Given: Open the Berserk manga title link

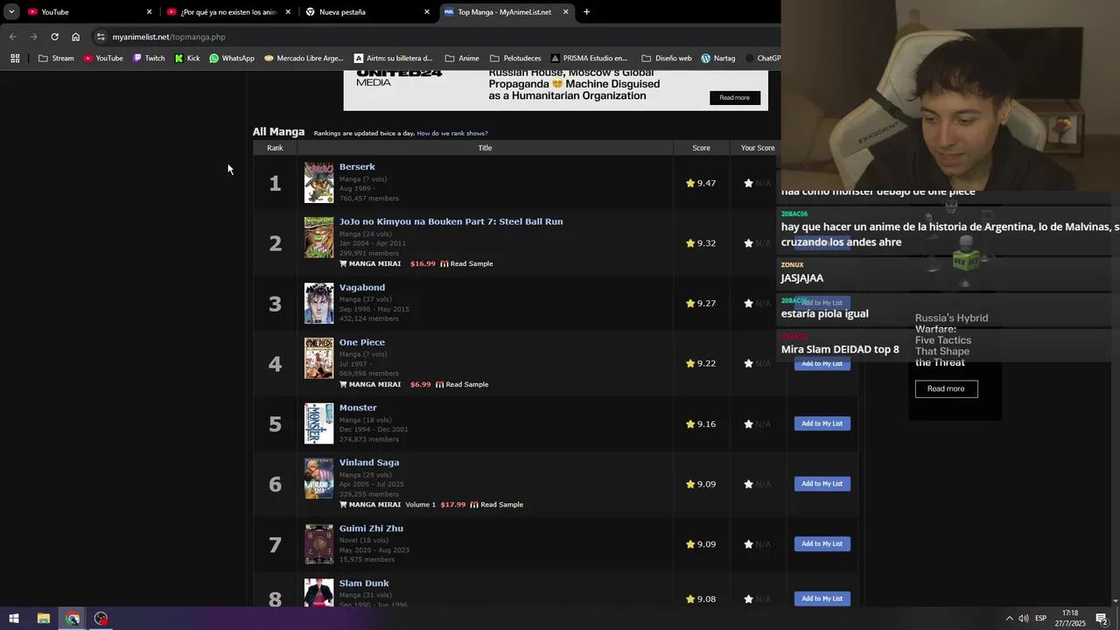Looking at the screenshot, I should pos(357,166).
